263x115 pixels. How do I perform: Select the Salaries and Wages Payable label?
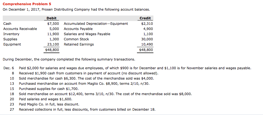pos(87,34)
